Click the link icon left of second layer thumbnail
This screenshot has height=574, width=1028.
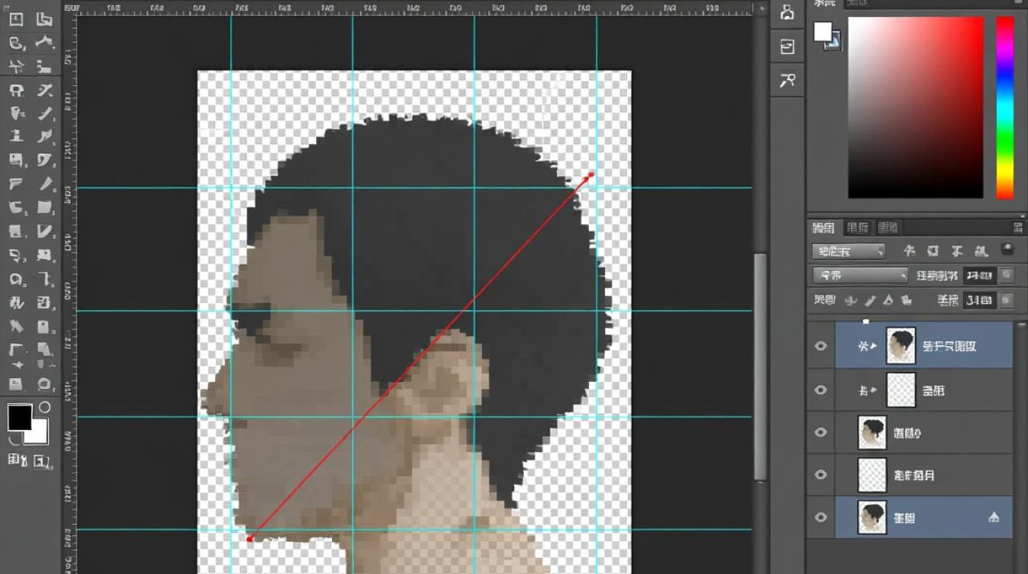(867, 390)
